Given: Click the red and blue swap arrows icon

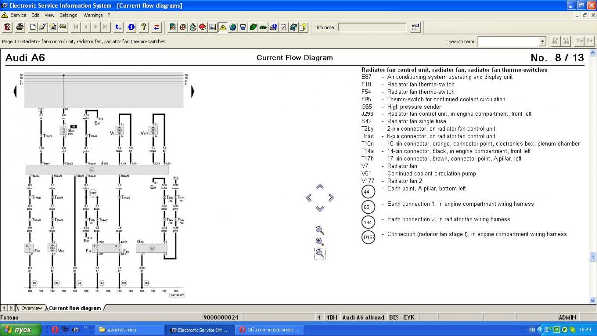Looking at the screenshot, I should pos(157,27).
